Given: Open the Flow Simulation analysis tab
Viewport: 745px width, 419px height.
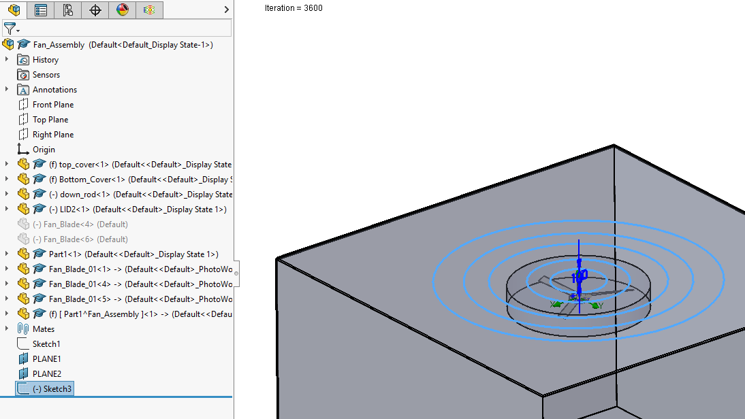Looking at the screenshot, I should (x=149, y=10).
